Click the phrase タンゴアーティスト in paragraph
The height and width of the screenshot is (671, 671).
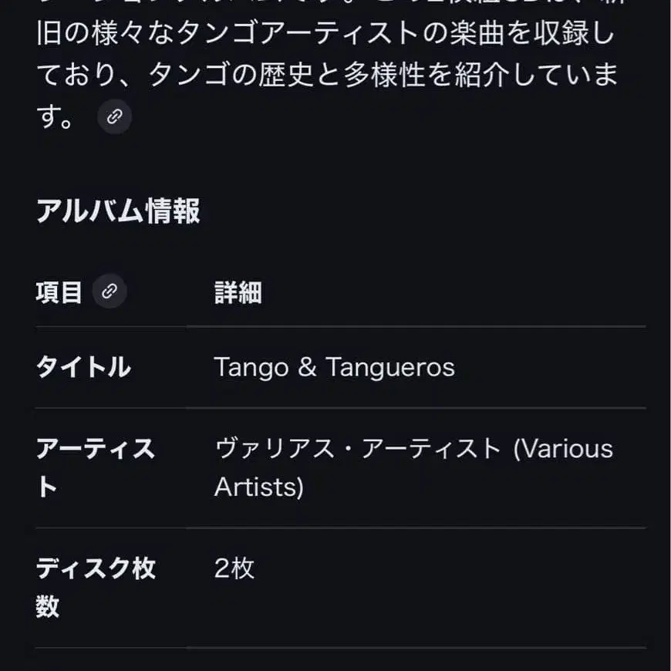coord(244,36)
